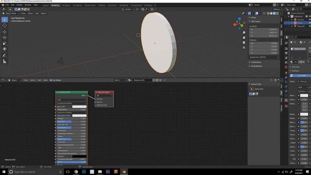Open Google Chrome from taskbar
This screenshot has height=175, width=311.
click(76, 172)
